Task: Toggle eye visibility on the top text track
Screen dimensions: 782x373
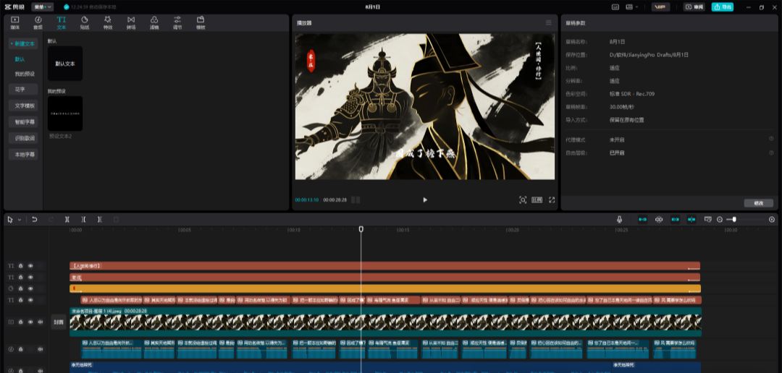Action: (30, 266)
